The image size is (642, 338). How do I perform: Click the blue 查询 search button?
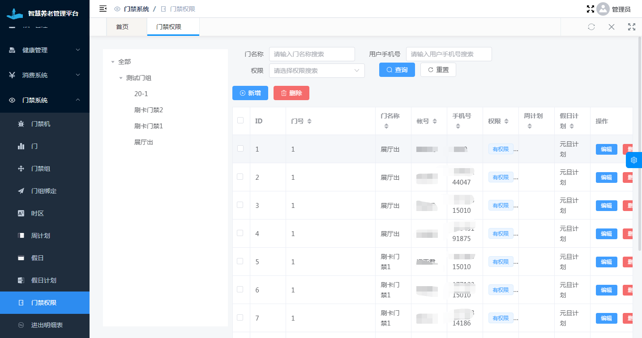coord(397,70)
